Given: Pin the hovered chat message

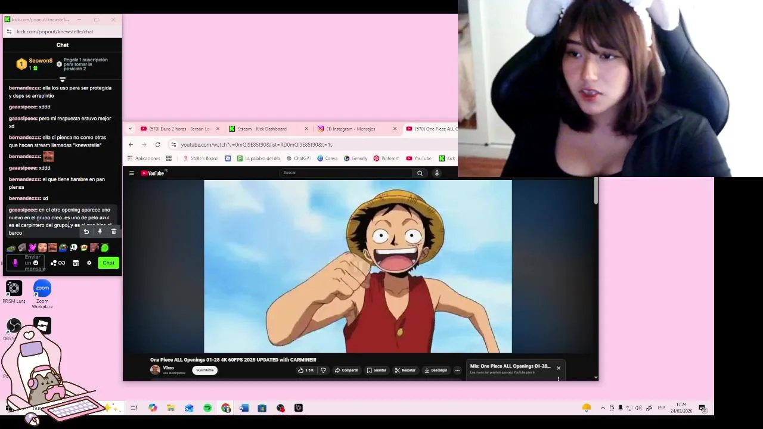Looking at the screenshot, I should coord(100,232).
